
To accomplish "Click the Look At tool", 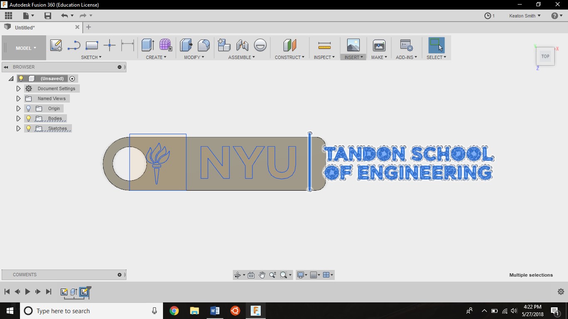I will [251, 275].
